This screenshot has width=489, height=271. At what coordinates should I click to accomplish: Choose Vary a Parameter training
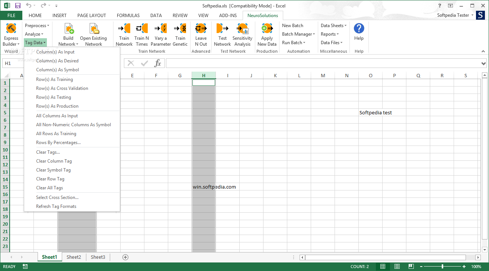[161, 35]
